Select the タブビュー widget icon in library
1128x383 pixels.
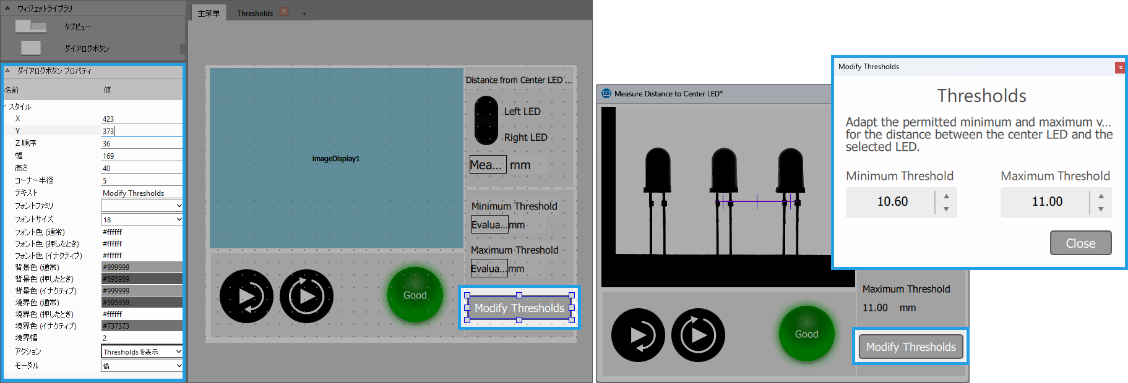pyautogui.click(x=30, y=27)
